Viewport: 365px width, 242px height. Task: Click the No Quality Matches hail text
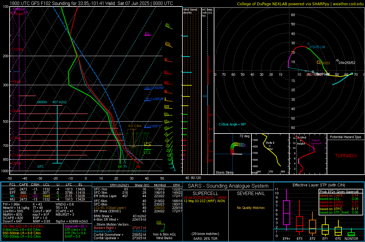tap(251, 208)
